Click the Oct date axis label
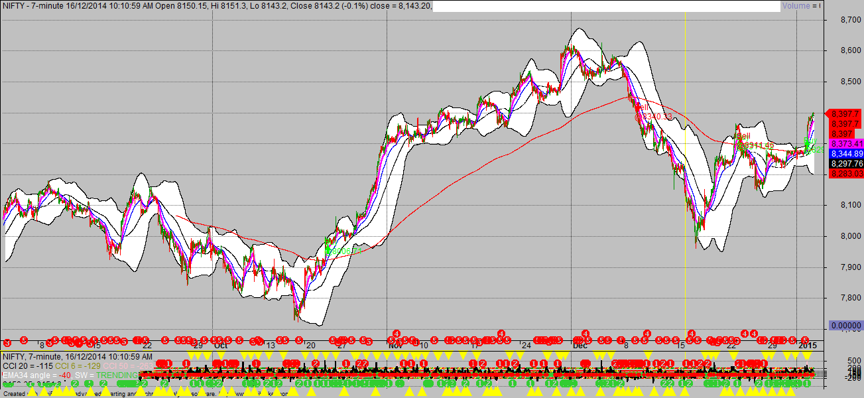Viewport: 864px width, 398px height. 221,346
